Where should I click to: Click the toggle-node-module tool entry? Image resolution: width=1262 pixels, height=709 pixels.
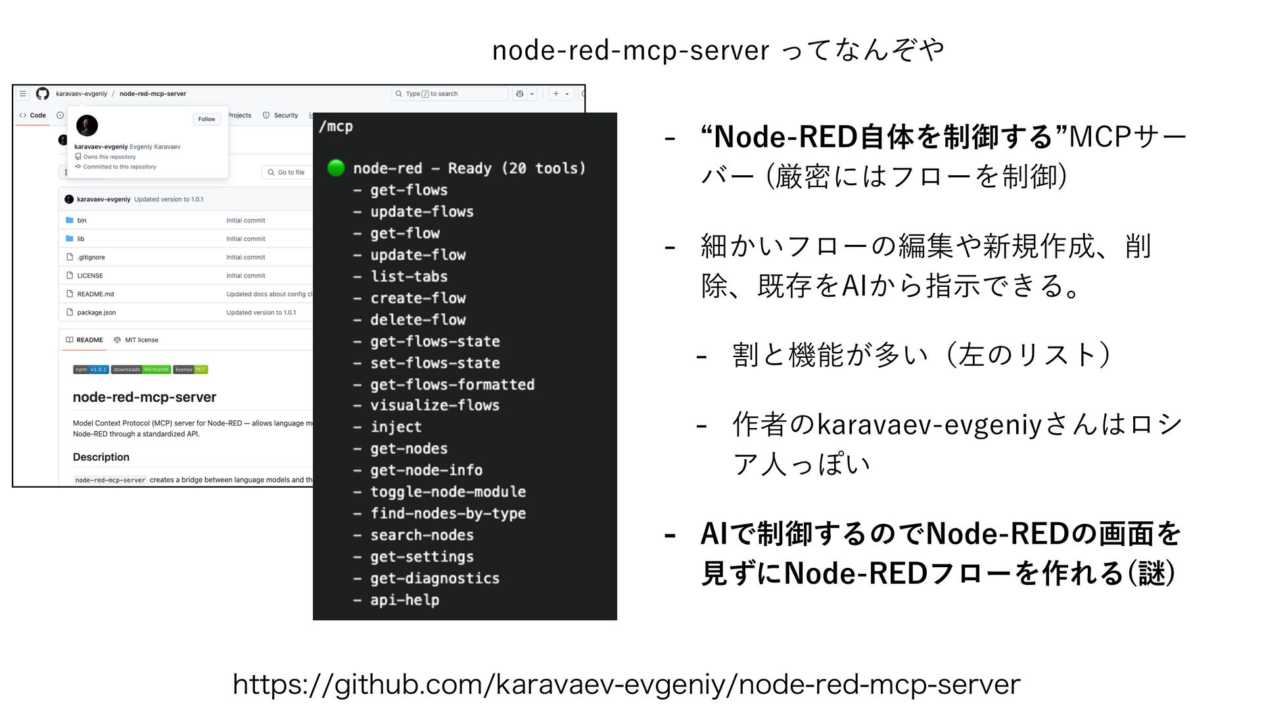coord(448,492)
